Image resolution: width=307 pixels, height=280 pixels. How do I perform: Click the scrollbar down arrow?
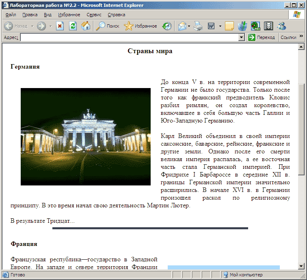coord(301,266)
